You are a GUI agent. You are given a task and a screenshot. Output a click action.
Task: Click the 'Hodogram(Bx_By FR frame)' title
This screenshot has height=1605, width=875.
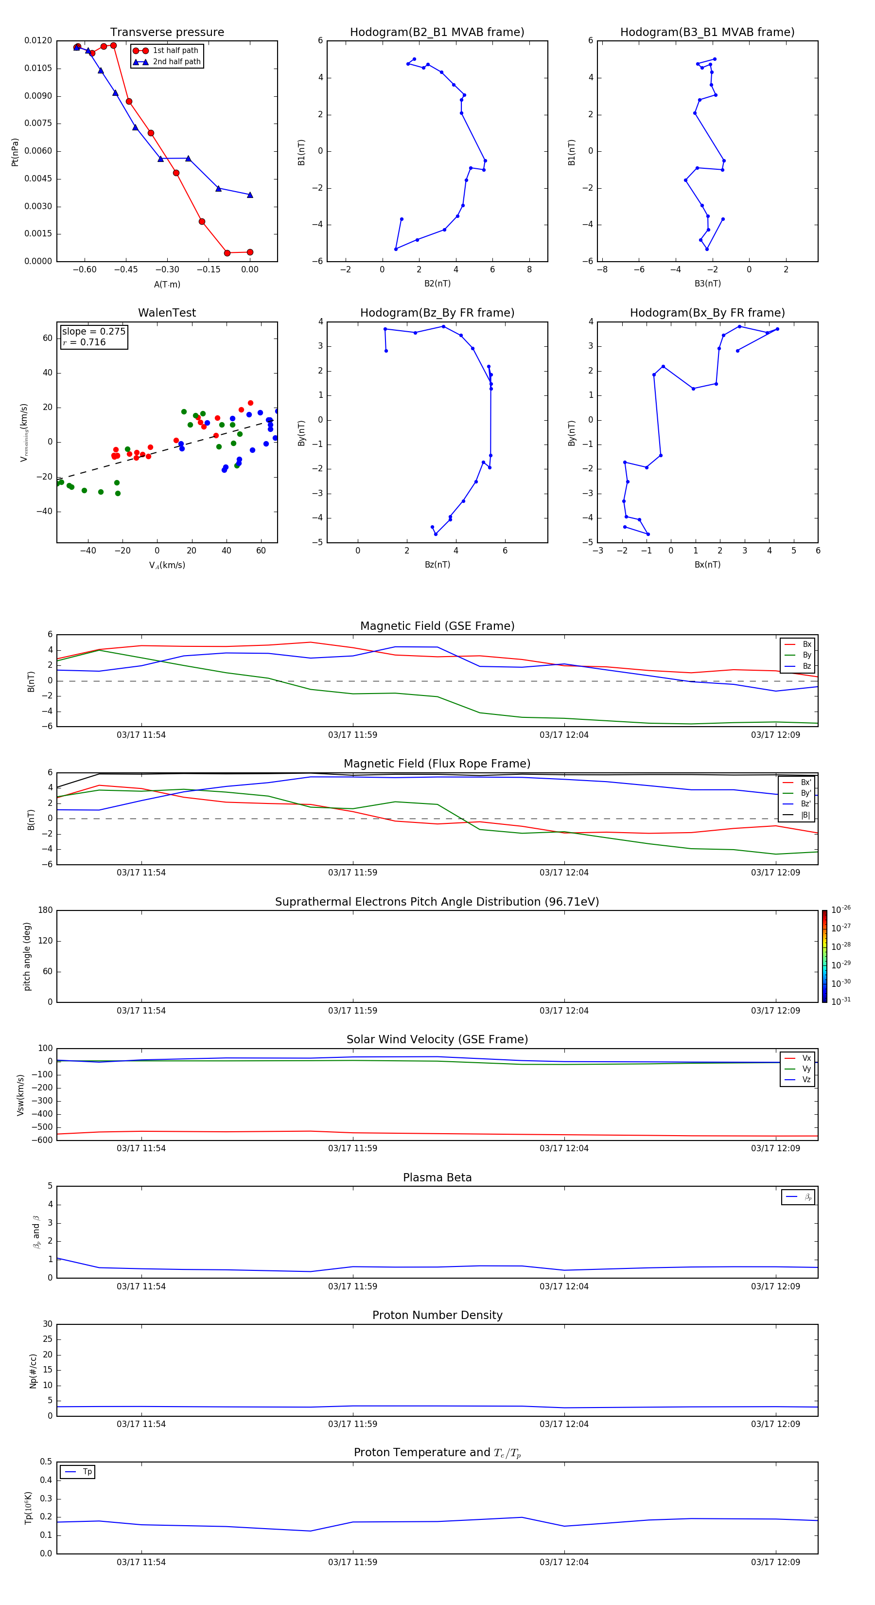[x=707, y=313]
